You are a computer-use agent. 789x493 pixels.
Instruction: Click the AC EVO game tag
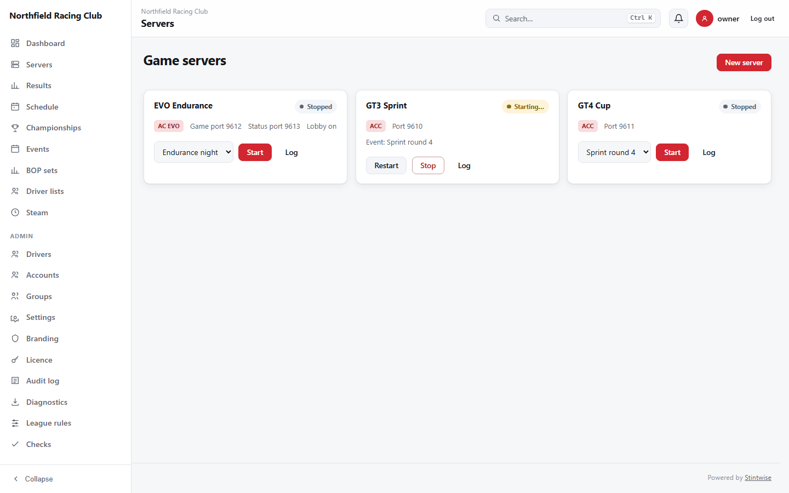point(169,126)
